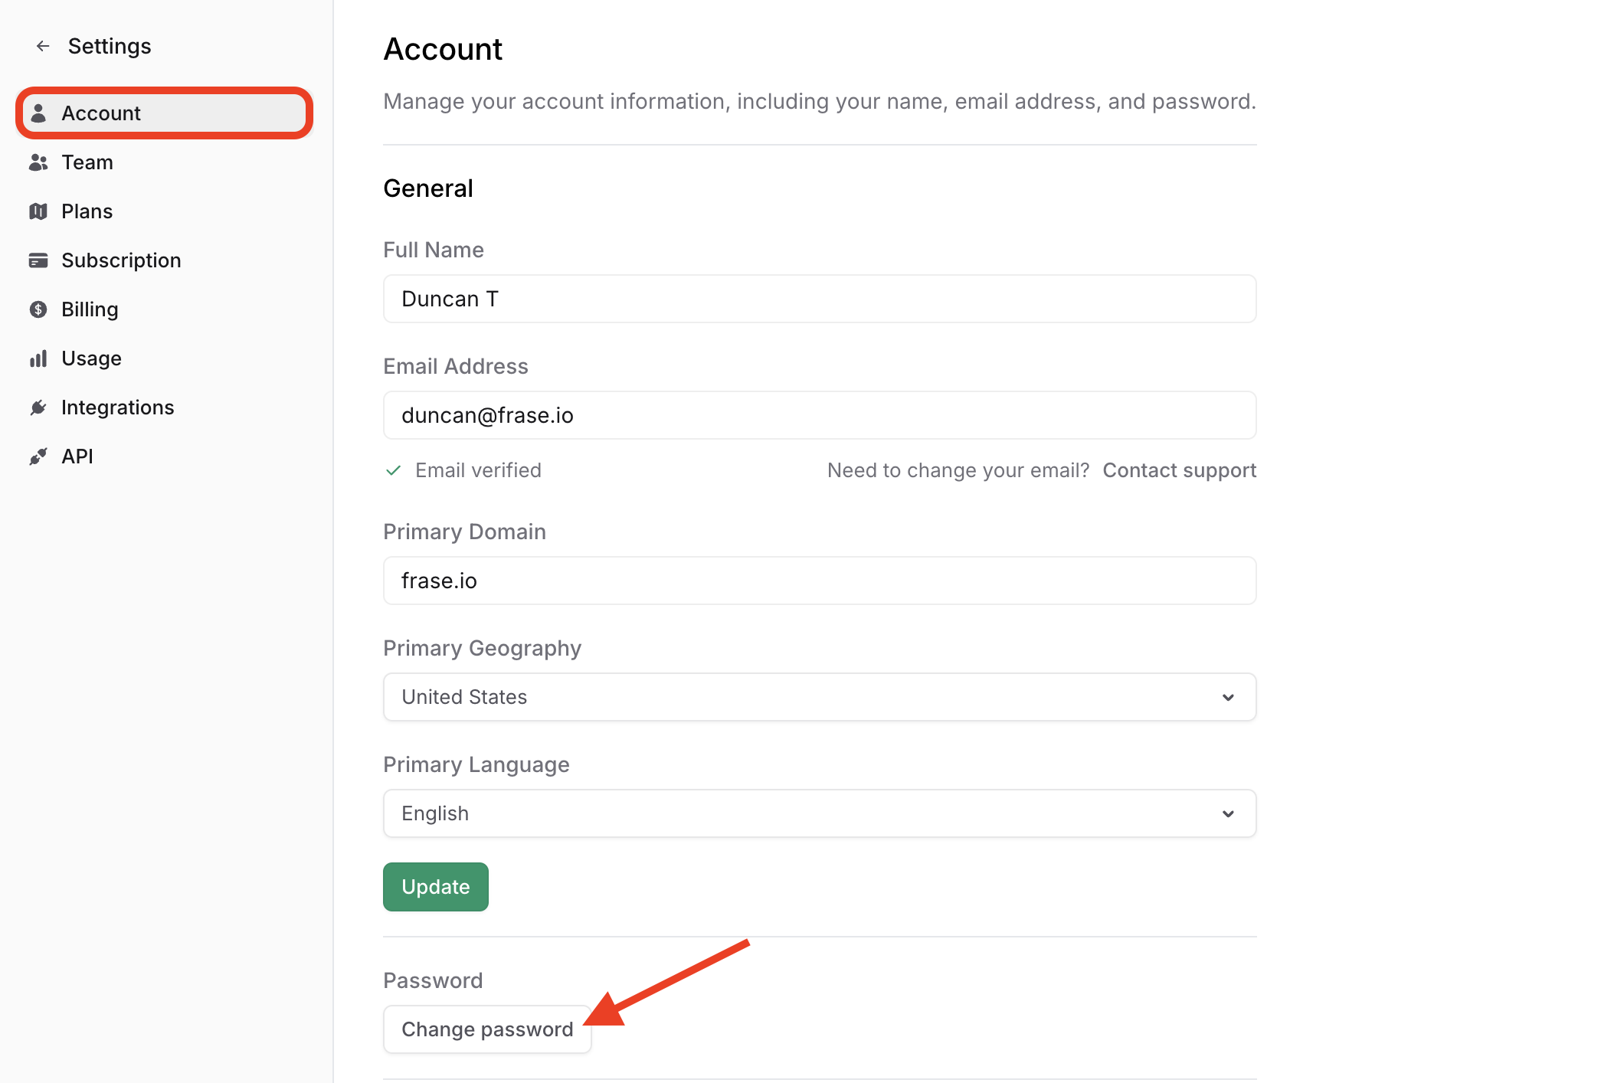This screenshot has height=1083, width=1624.
Task: Click the Primary Domain text field
Action: (x=819, y=581)
